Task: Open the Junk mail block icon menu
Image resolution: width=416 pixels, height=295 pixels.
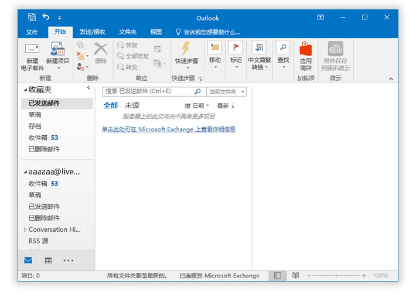Action: (x=82, y=67)
